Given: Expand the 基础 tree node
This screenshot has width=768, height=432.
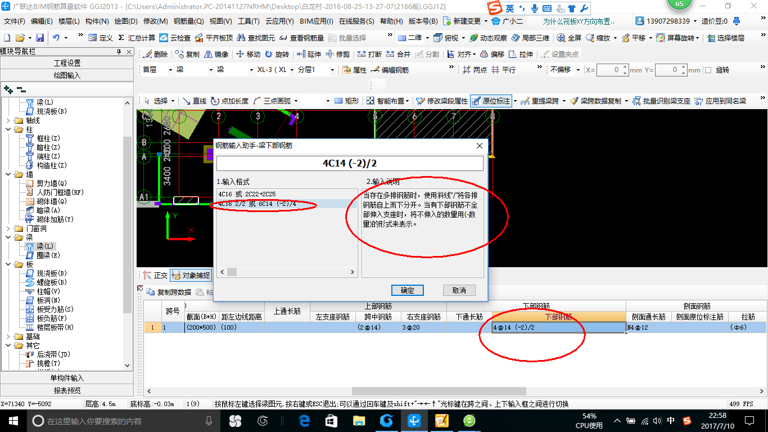Looking at the screenshot, I should [x=8, y=336].
